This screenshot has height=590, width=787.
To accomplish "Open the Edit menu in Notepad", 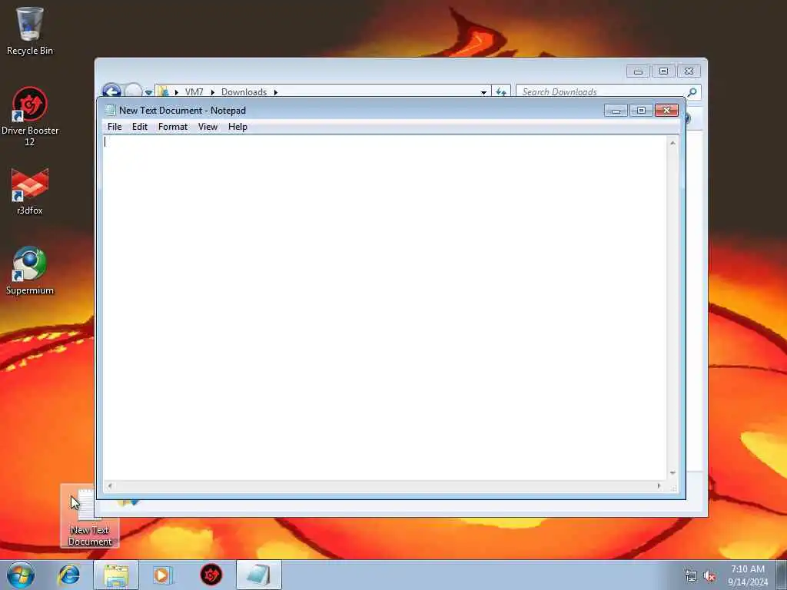I will point(140,127).
